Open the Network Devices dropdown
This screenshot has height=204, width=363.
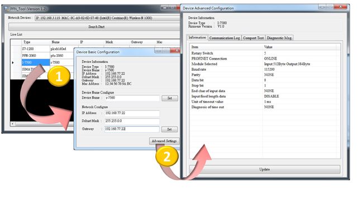click(107, 18)
